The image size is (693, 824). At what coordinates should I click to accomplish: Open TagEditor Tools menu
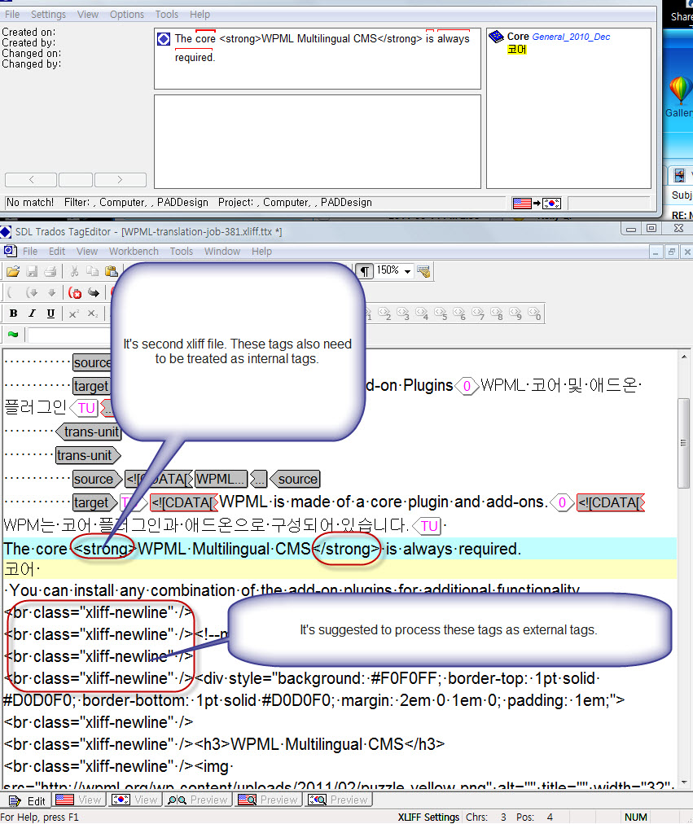pyautogui.click(x=182, y=252)
